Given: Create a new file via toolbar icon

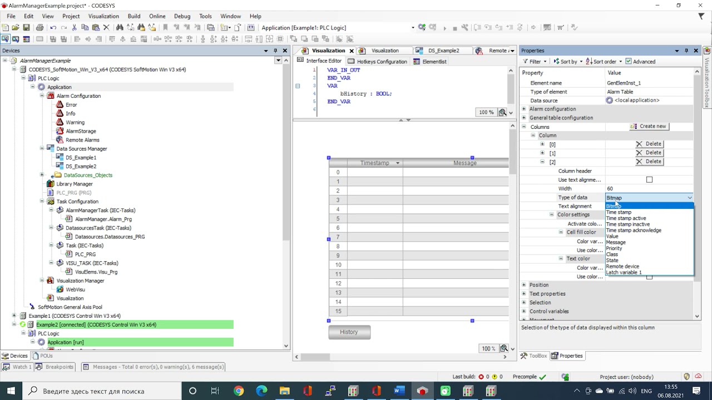Looking at the screenshot, I should click(5, 27).
